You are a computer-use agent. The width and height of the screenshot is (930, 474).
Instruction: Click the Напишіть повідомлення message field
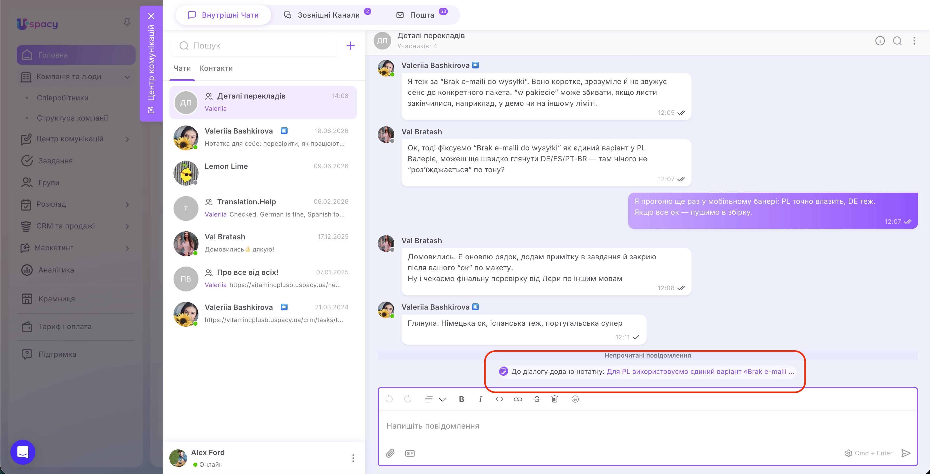pos(648,426)
